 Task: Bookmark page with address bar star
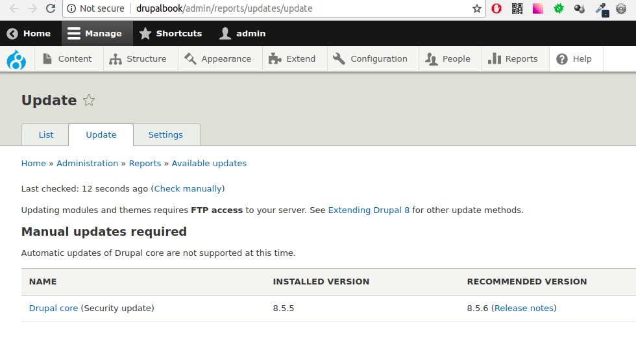coord(477,8)
